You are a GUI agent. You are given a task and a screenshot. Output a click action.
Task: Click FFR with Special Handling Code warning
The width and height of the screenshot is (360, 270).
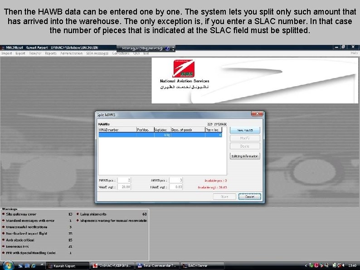[x=31, y=253]
